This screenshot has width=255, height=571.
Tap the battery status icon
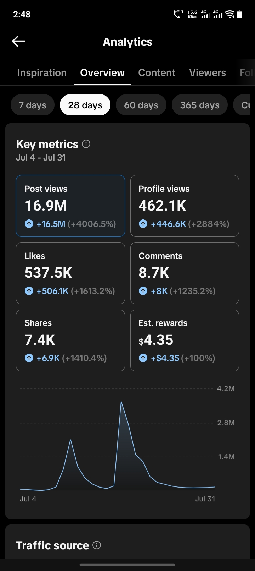(240, 14)
